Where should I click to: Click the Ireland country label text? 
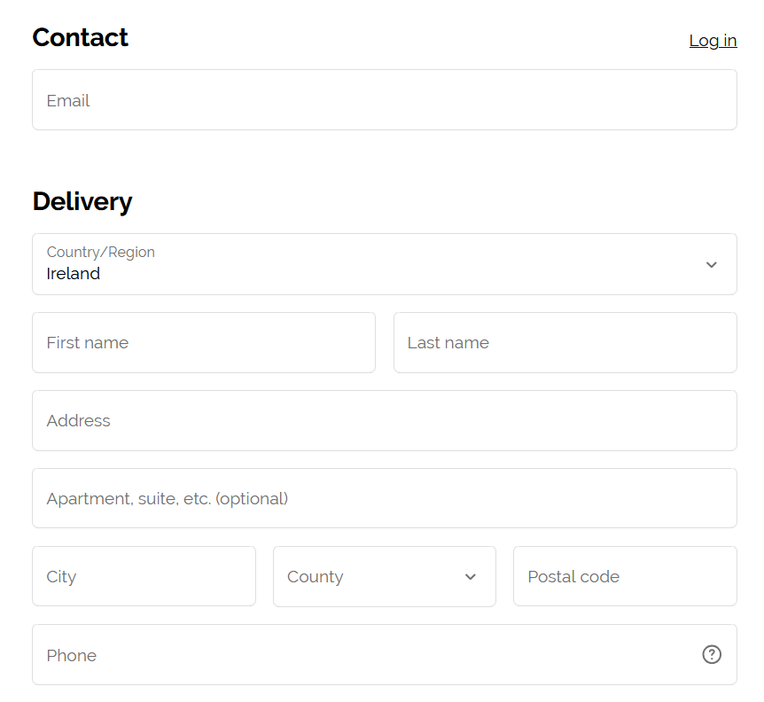coord(73,274)
